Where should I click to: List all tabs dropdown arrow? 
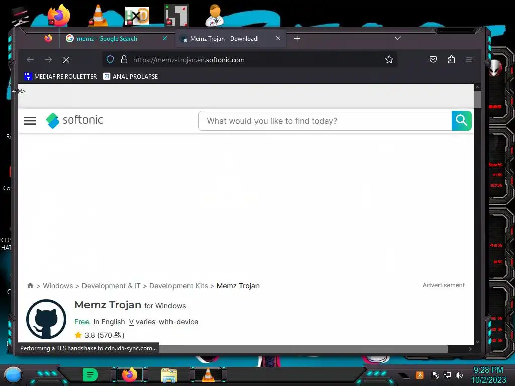point(398,38)
